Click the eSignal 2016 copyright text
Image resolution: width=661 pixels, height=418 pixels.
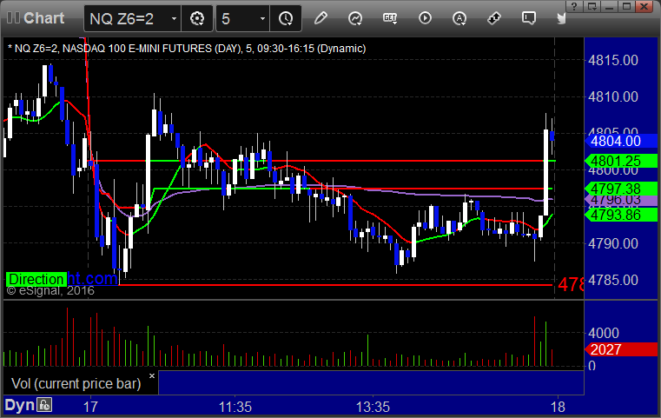click(x=50, y=290)
